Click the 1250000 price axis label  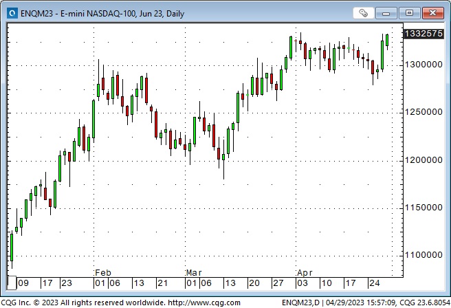pyautogui.click(x=423, y=112)
